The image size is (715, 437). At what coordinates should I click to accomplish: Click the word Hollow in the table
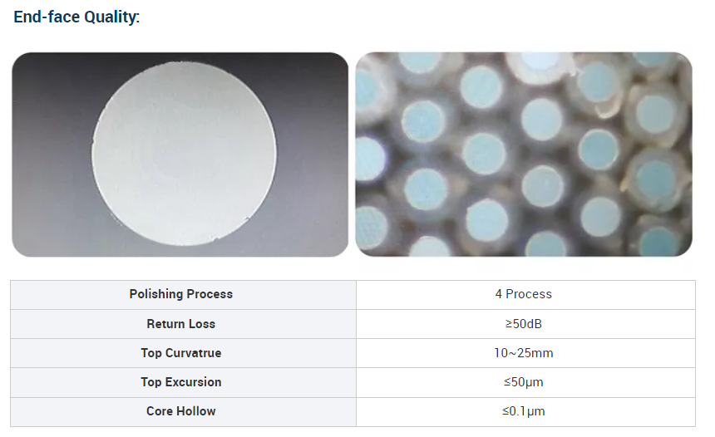(195, 411)
